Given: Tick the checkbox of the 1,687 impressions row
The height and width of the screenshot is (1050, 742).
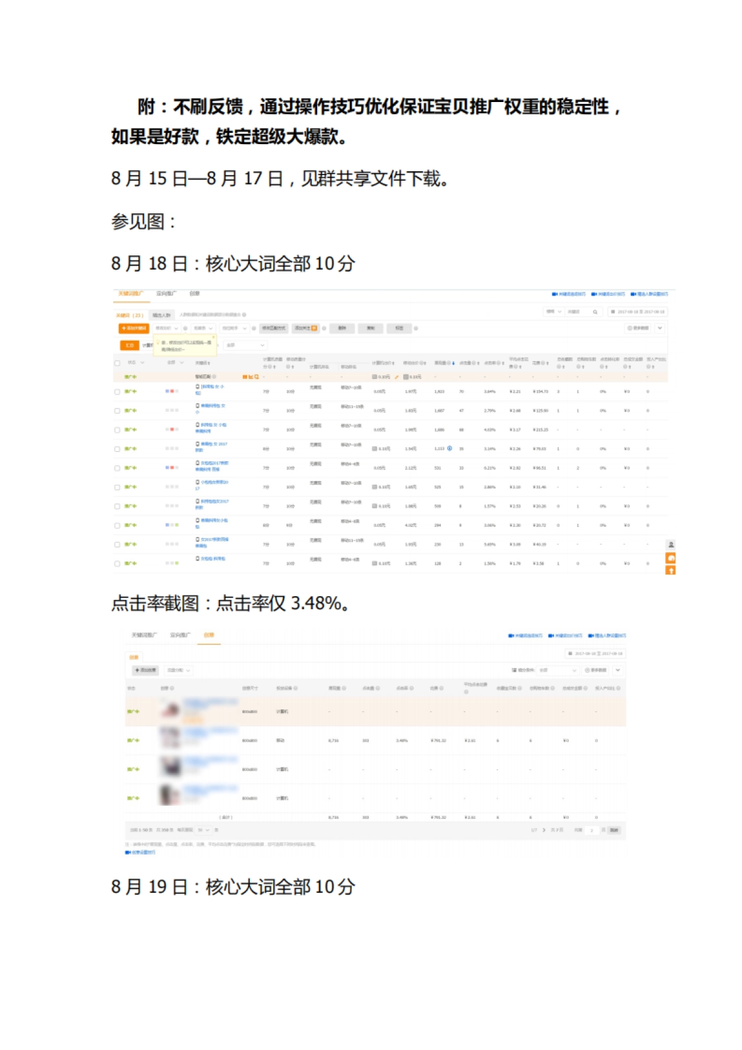Looking at the screenshot, I should [117, 411].
